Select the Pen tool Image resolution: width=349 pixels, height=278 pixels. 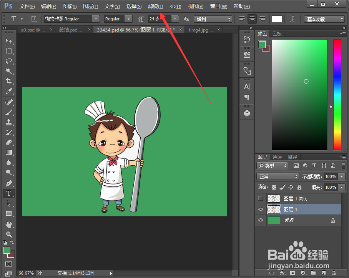click(x=9, y=183)
